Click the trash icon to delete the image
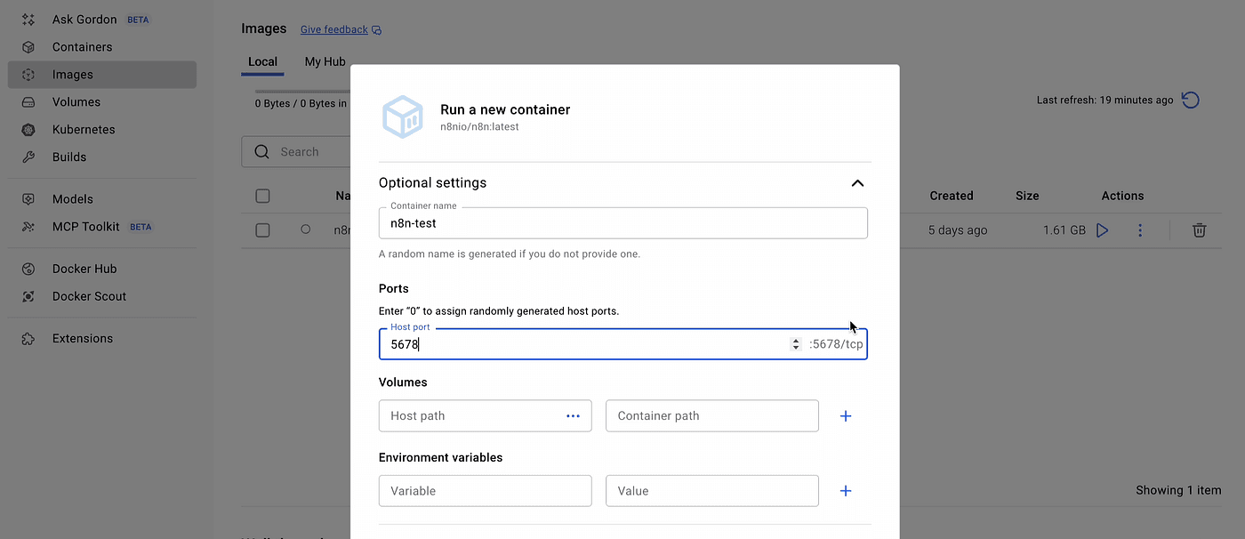This screenshot has width=1245, height=539. (1199, 230)
